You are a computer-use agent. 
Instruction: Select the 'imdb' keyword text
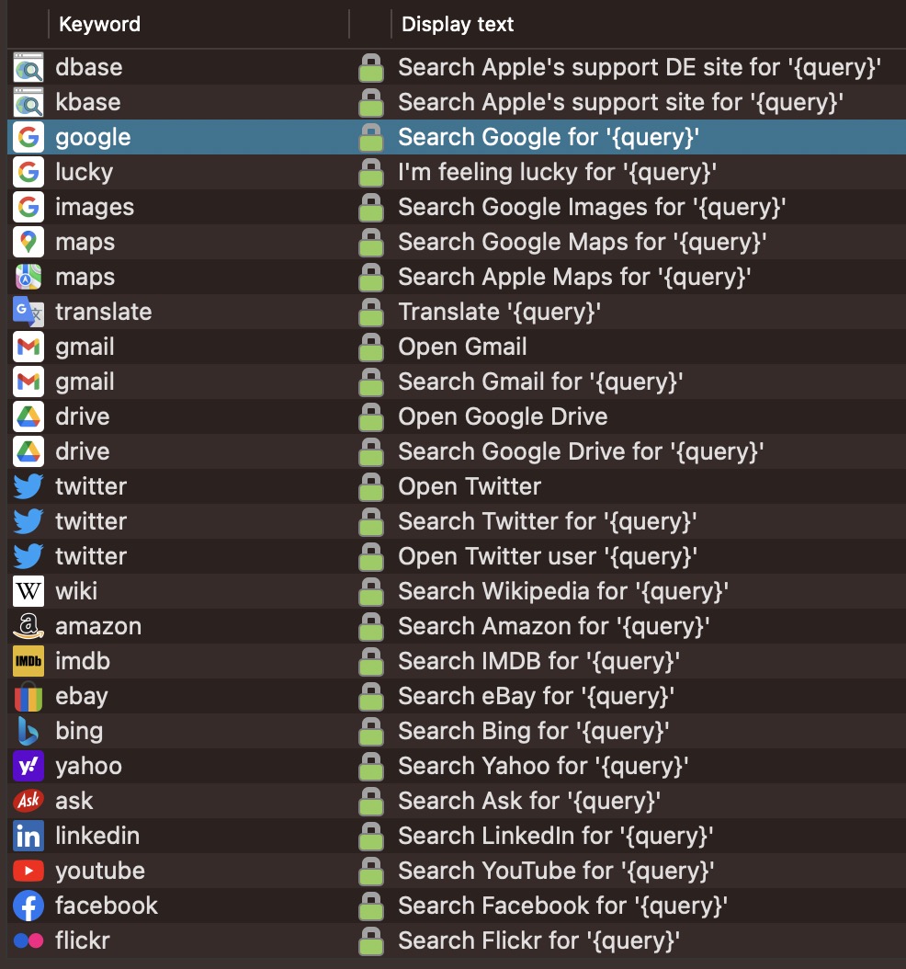[83, 661]
